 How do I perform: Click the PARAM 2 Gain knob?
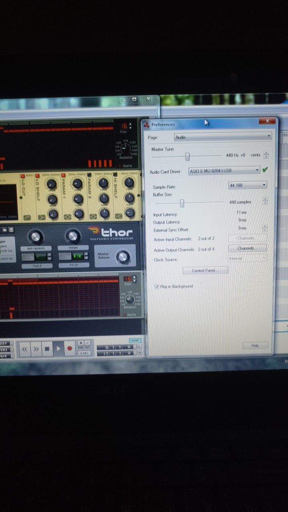pyautogui.click(x=104, y=198)
